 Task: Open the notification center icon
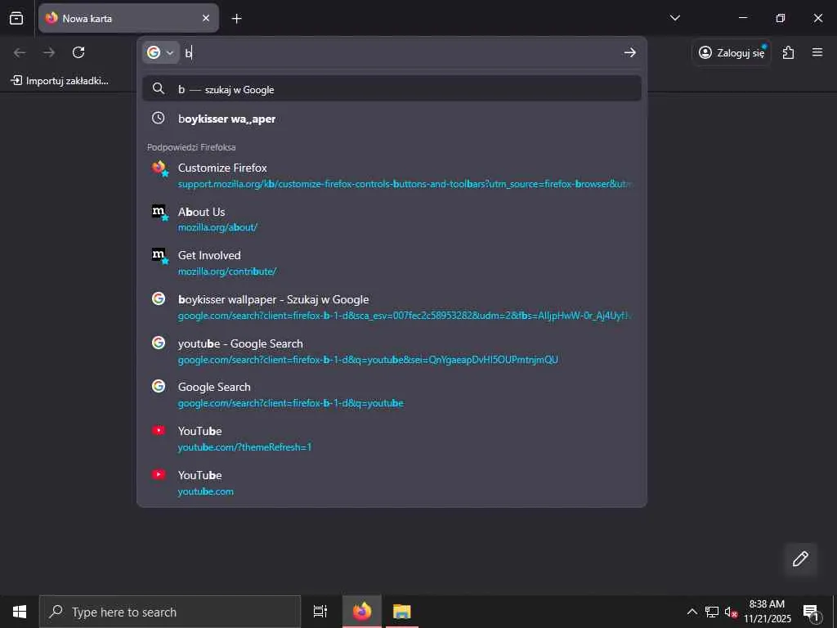click(x=811, y=612)
